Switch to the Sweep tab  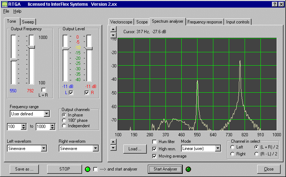point(28,22)
